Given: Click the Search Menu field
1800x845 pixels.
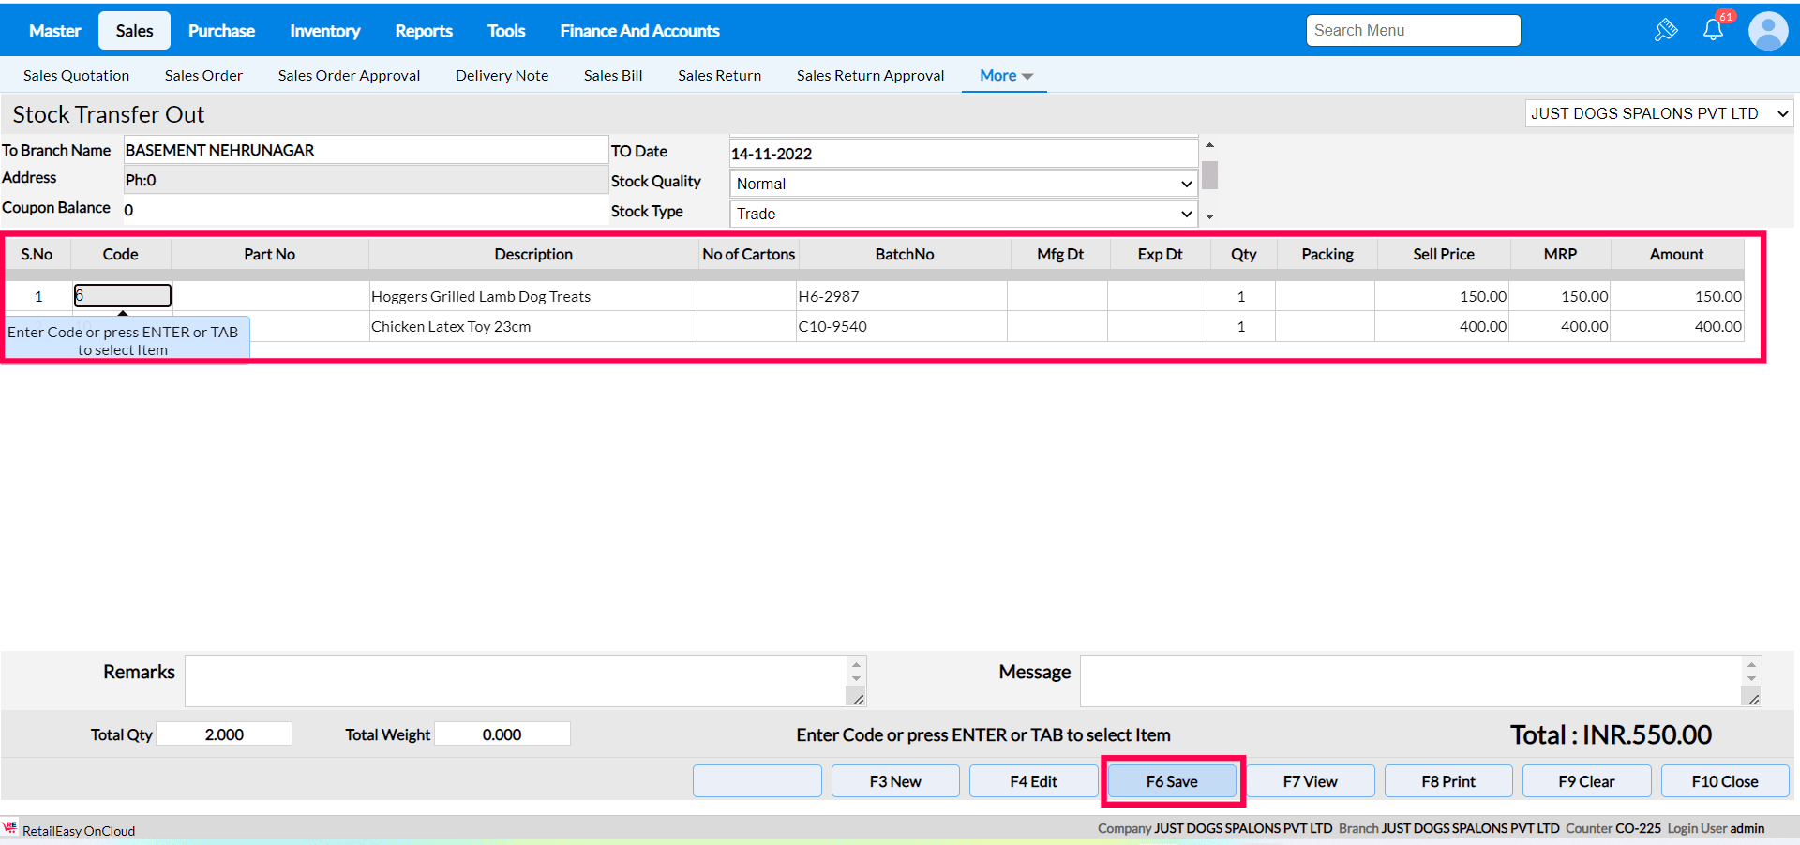Looking at the screenshot, I should point(1413,31).
